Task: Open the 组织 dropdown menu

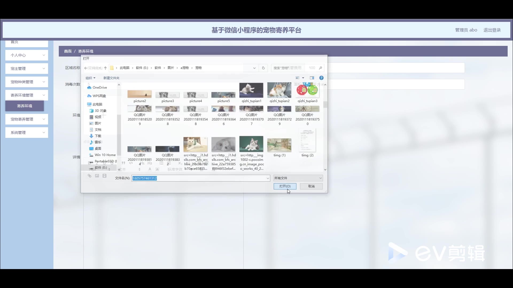Action: coord(90,78)
